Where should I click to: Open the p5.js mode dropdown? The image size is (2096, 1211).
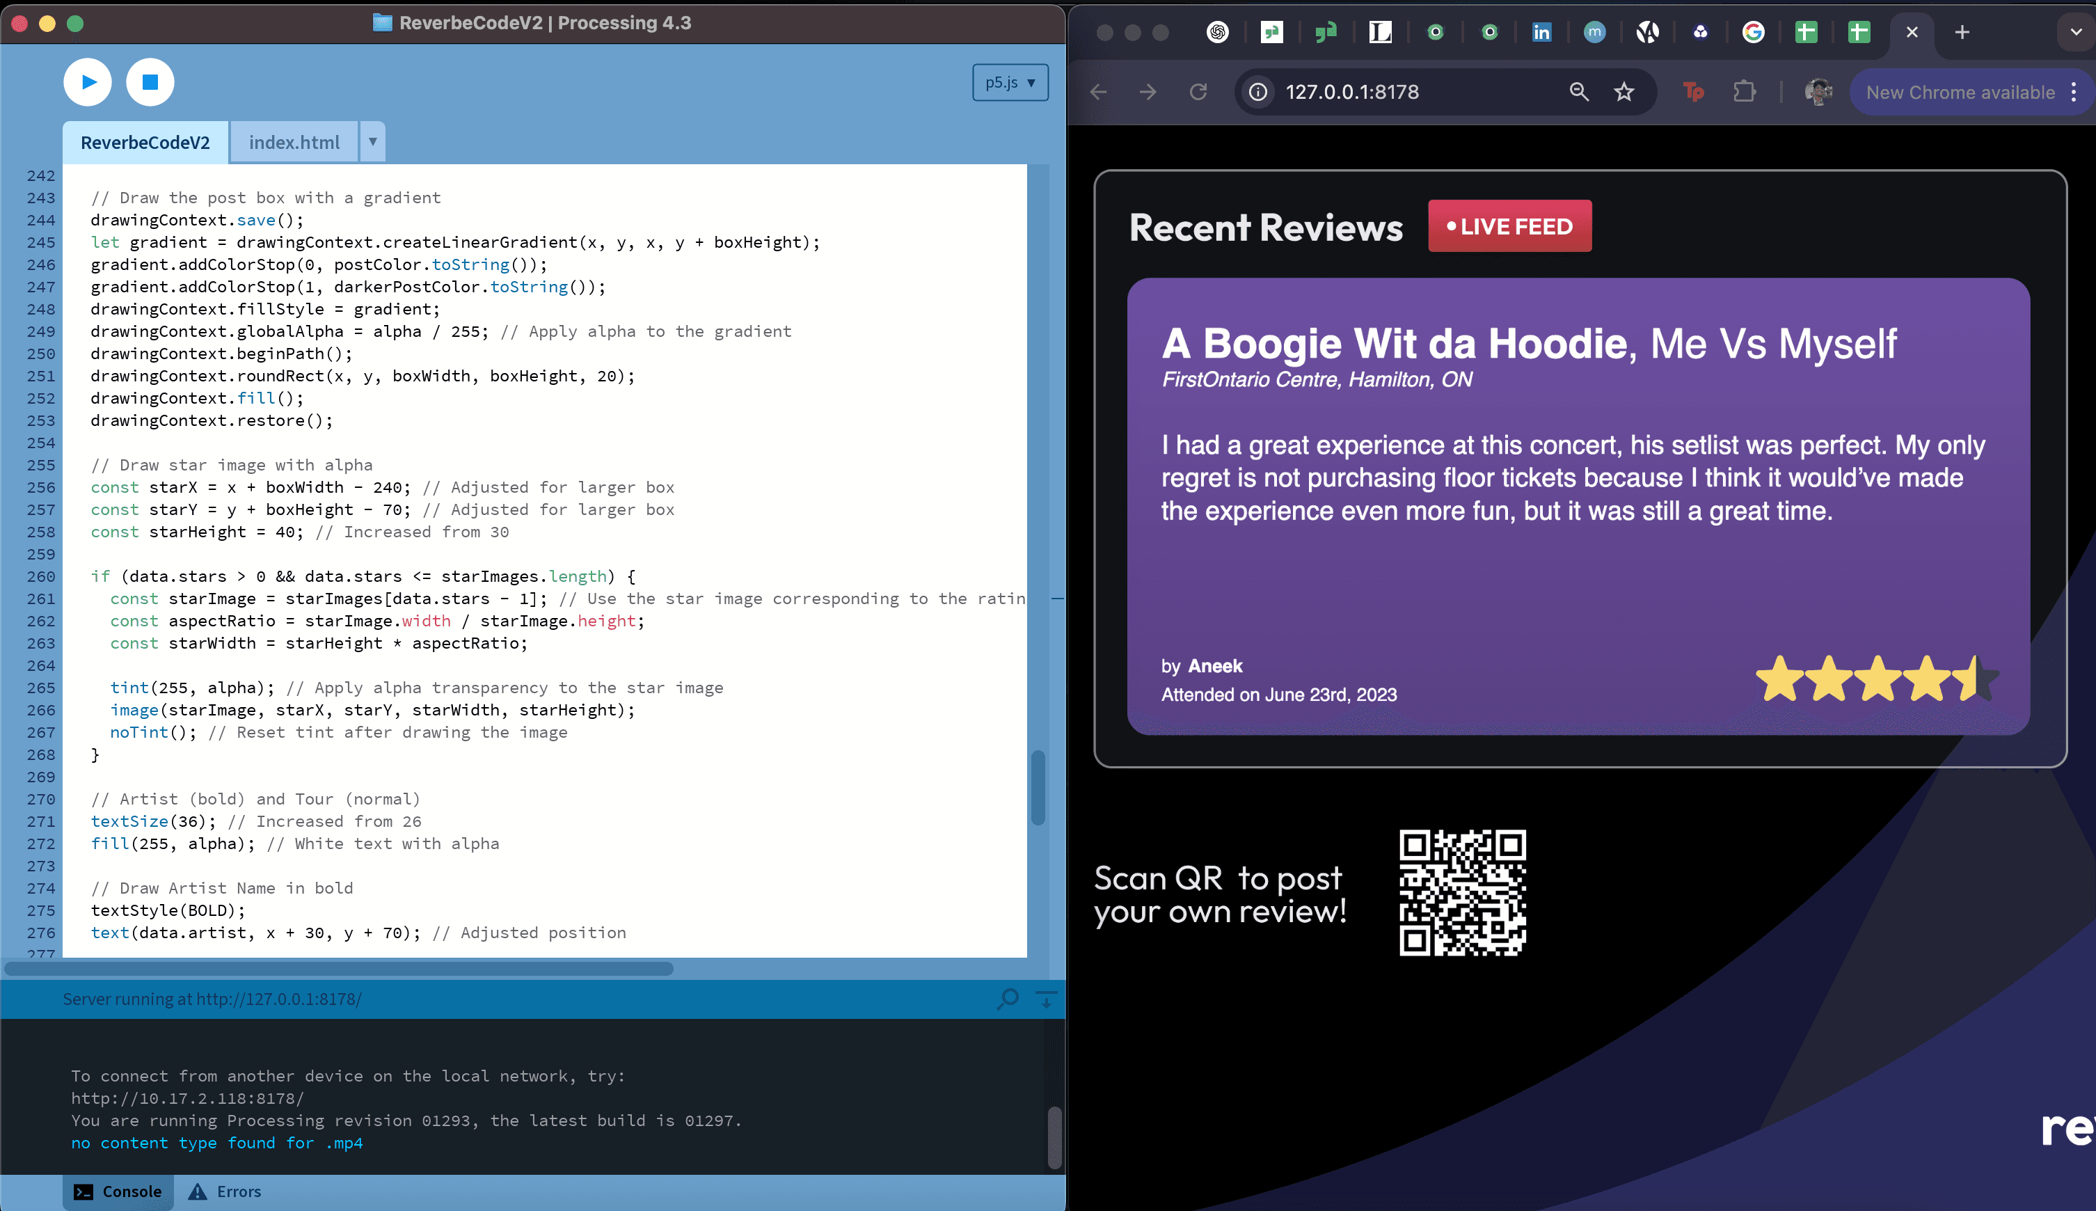(1009, 82)
